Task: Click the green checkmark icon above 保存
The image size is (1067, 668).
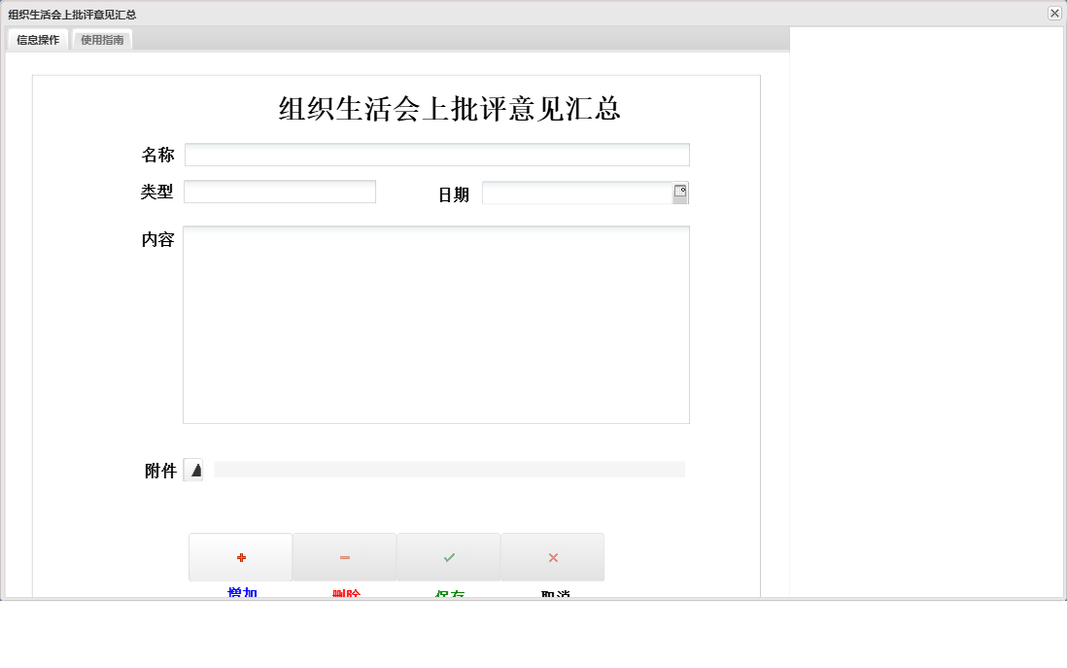Action: click(448, 556)
